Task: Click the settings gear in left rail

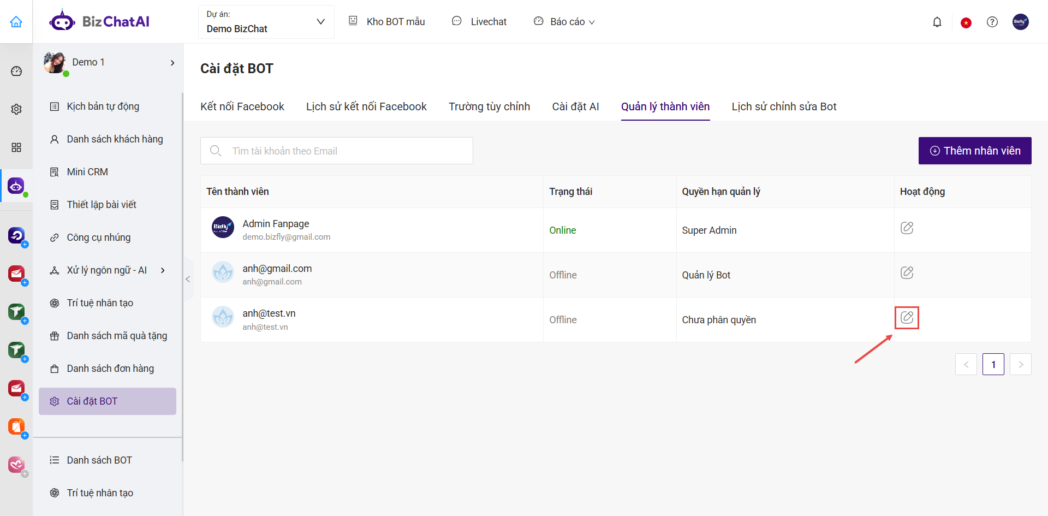Action: pos(16,109)
